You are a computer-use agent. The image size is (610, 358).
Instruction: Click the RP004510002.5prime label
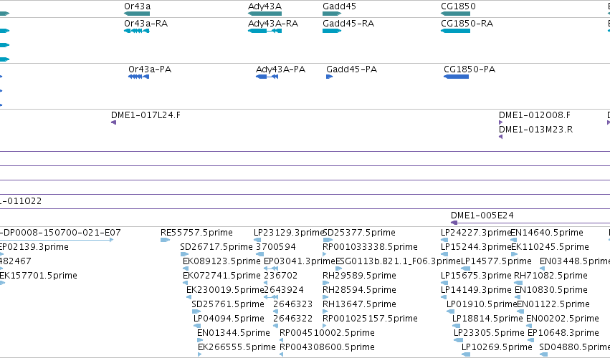(327, 333)
